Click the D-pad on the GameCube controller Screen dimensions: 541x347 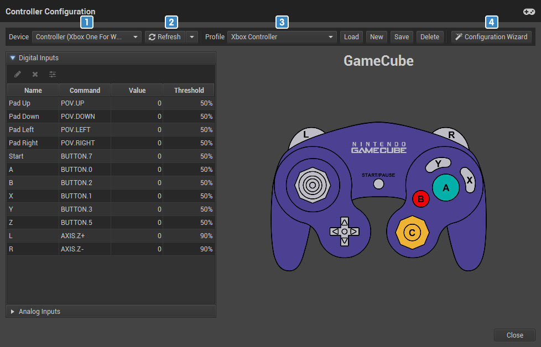(344, 232)
